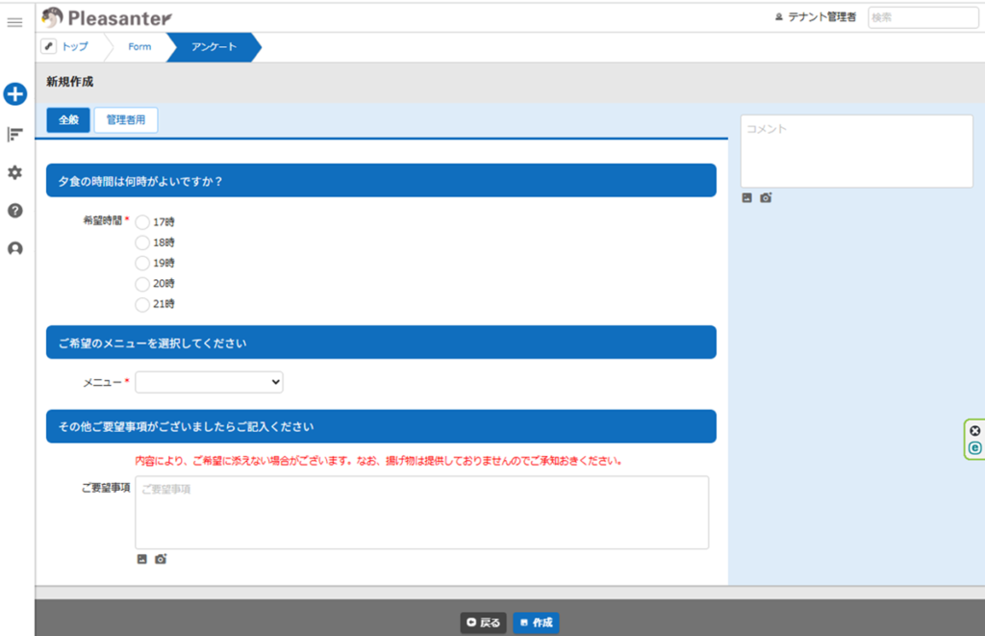985x636 pixels.
Task: Select the 19時 radio option
Action: coord(142,263)
